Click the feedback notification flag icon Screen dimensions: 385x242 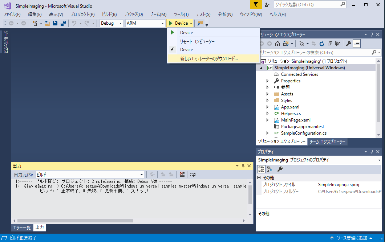[256, 4]
